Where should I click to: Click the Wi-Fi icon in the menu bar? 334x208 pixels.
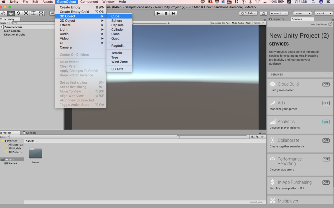click(257, 2)
